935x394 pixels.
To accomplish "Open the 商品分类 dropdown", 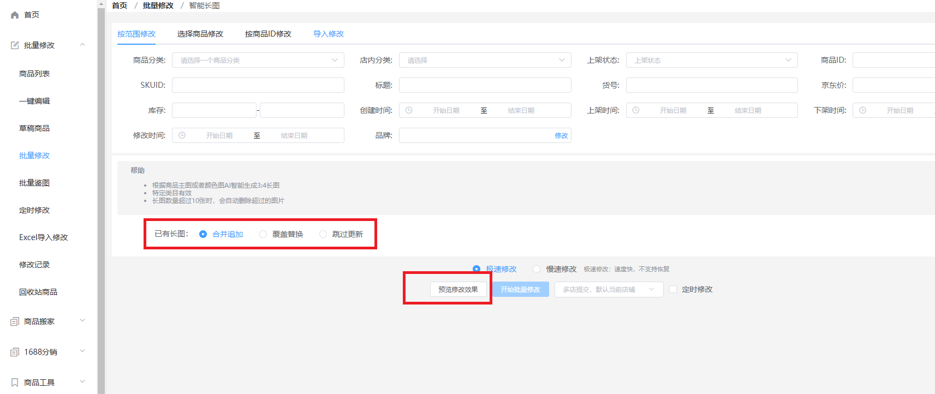I will click(258, 60).
